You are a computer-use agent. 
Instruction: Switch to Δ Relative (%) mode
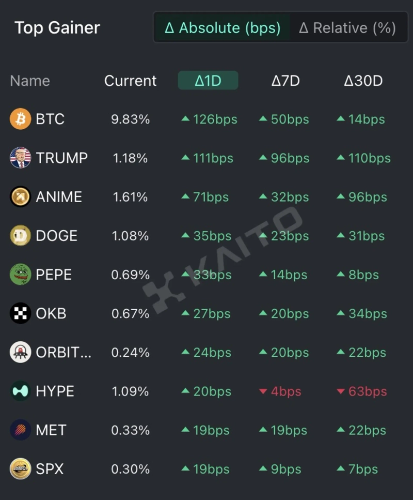click(x=347, y=28)
